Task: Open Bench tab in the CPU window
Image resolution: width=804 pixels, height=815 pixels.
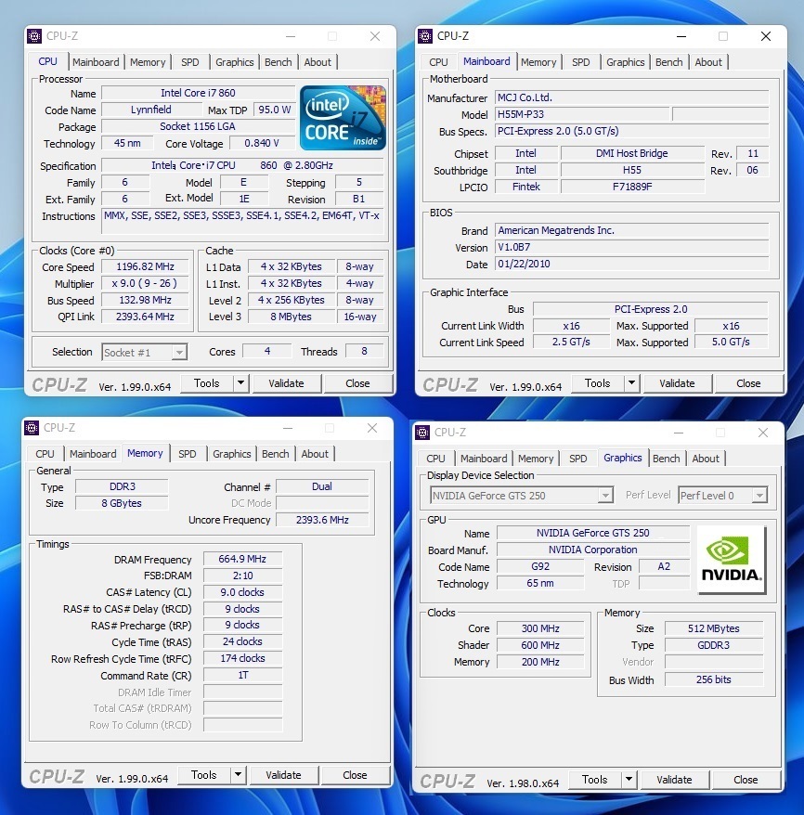Action: click(278, 62)
